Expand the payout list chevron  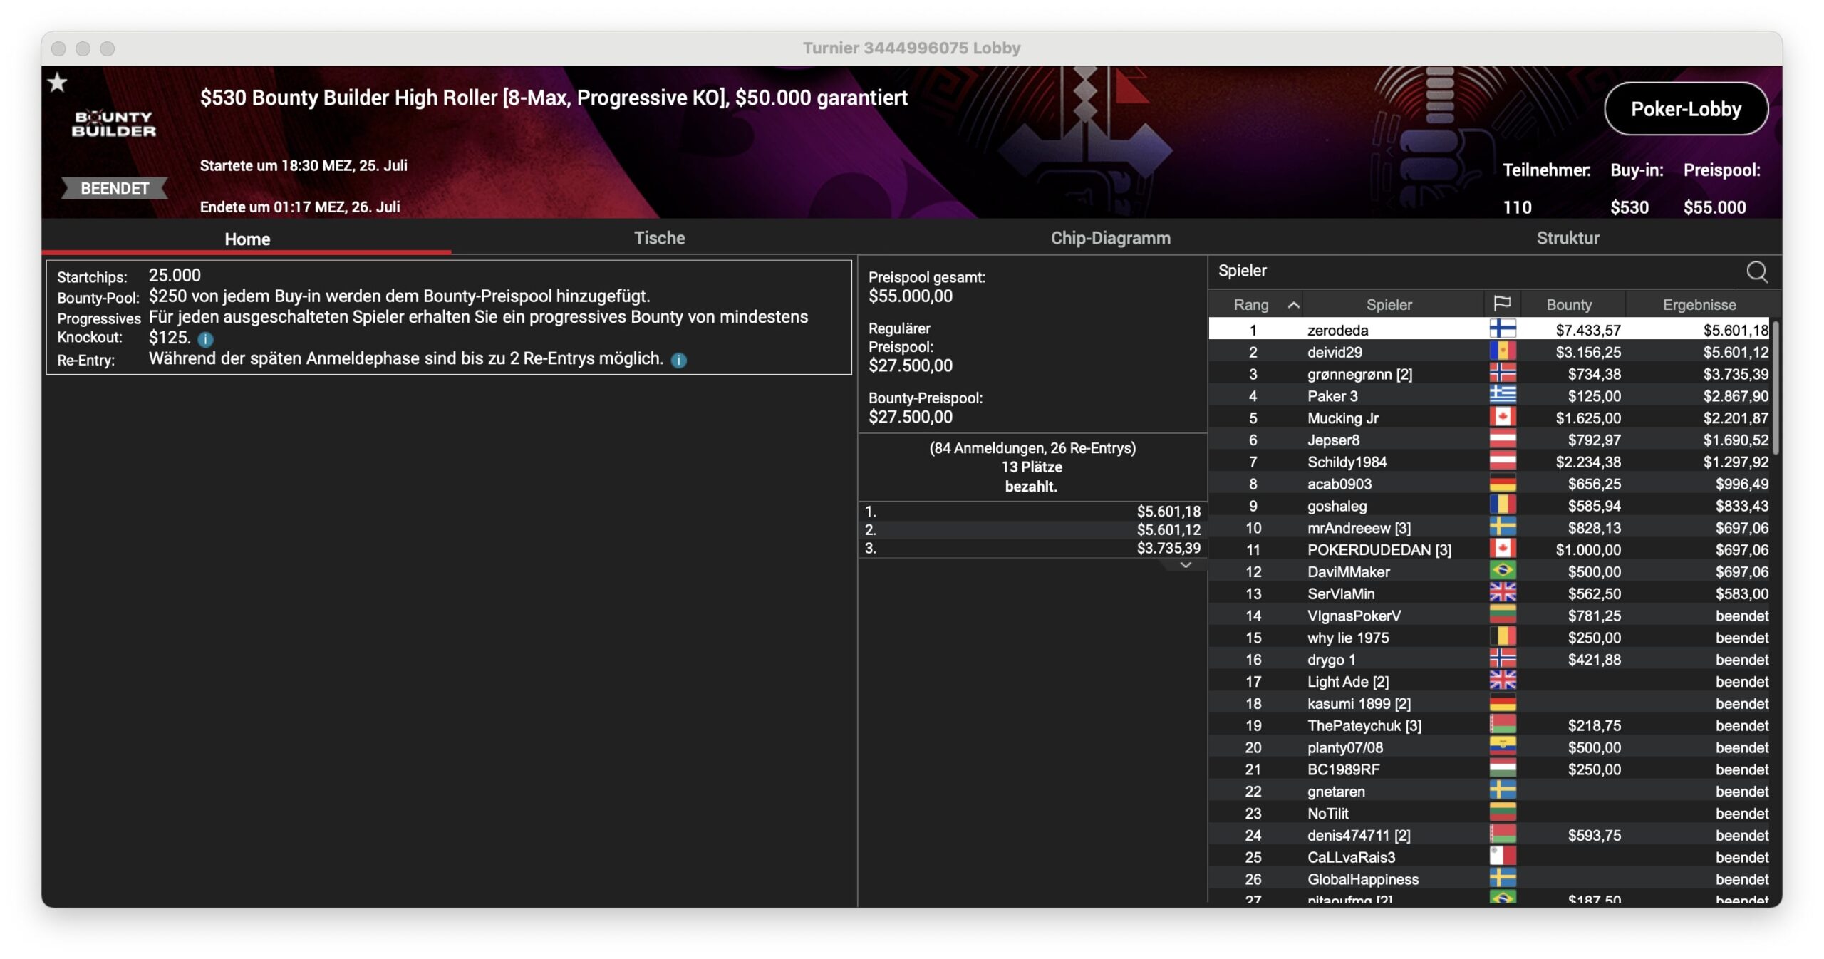1186,566
